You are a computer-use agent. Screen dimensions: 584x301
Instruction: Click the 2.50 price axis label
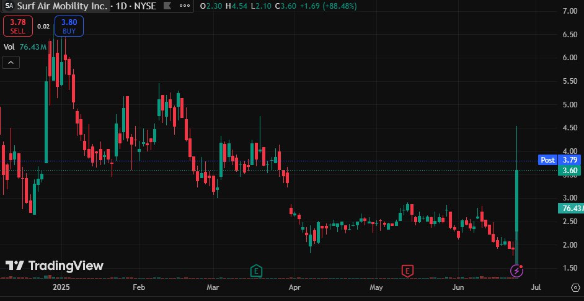(570, 222)
